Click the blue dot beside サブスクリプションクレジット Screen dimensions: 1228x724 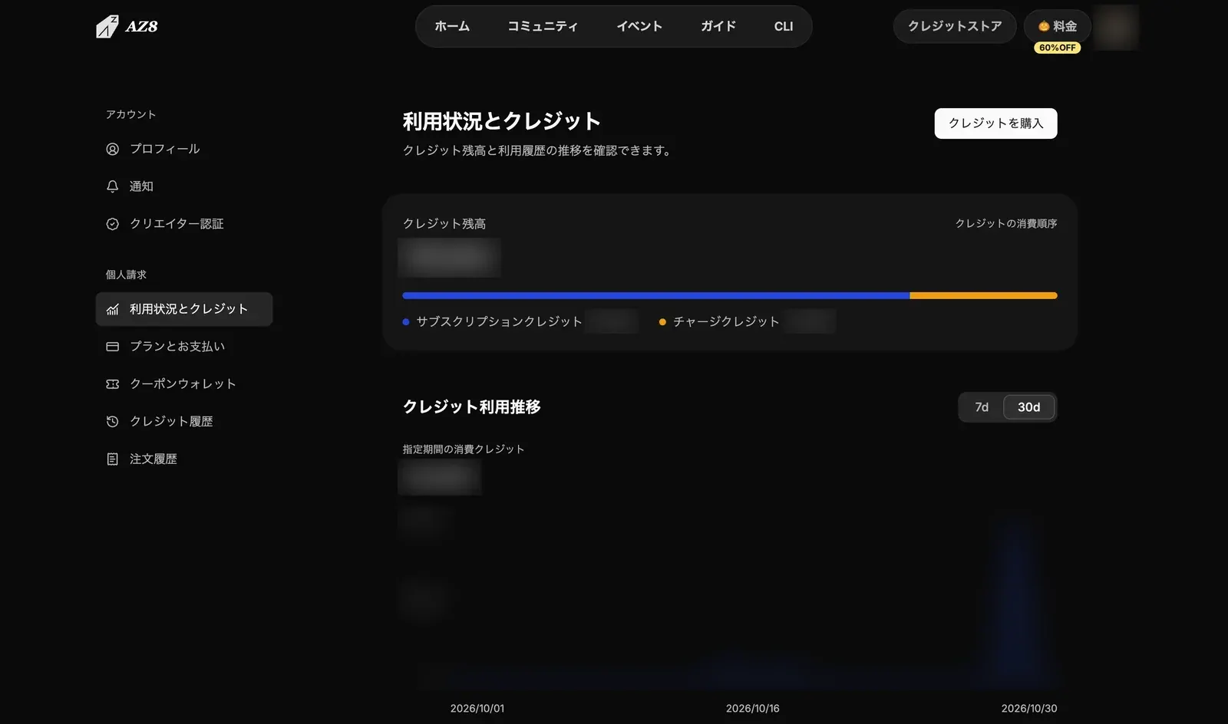coord(406,322)
